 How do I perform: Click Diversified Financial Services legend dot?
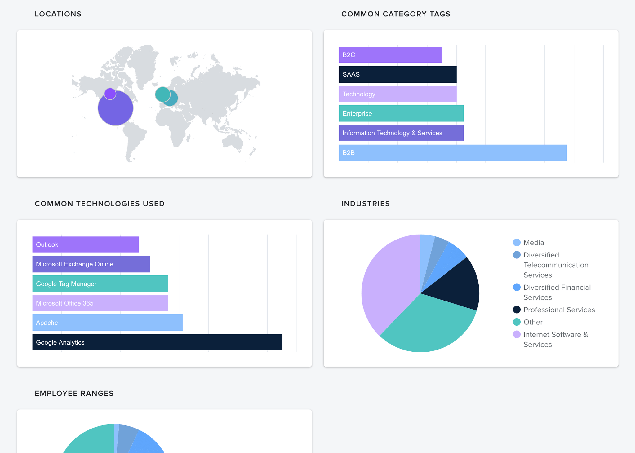517,287
